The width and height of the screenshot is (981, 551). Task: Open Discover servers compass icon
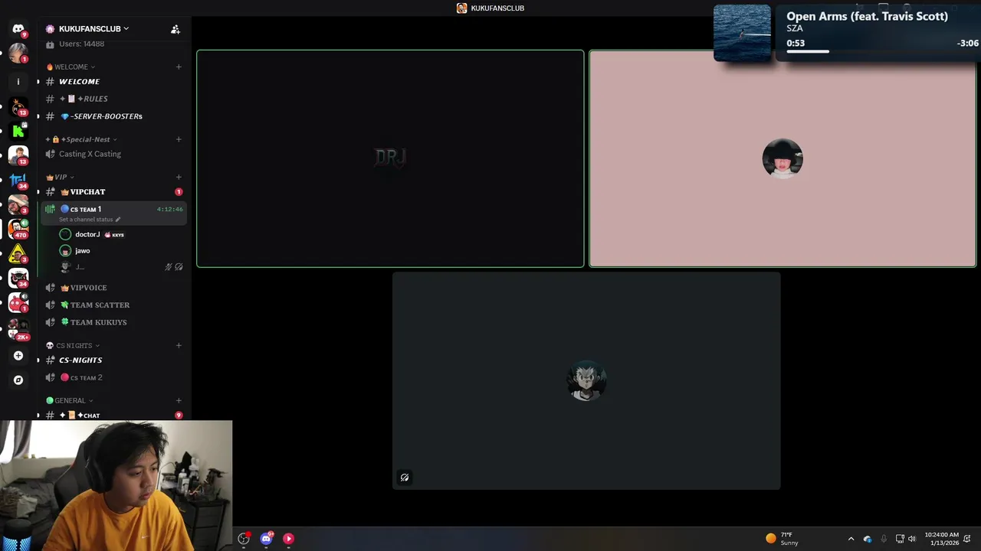(18, 380)
